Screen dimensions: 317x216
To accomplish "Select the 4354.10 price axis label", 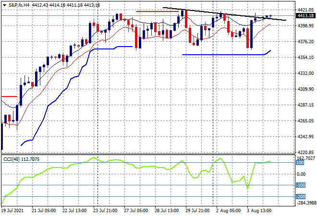I will click(305, 58).
